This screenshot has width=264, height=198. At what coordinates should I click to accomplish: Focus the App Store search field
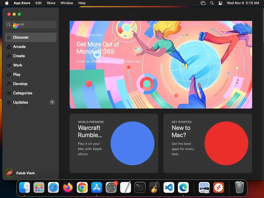[x=31, y=24]
